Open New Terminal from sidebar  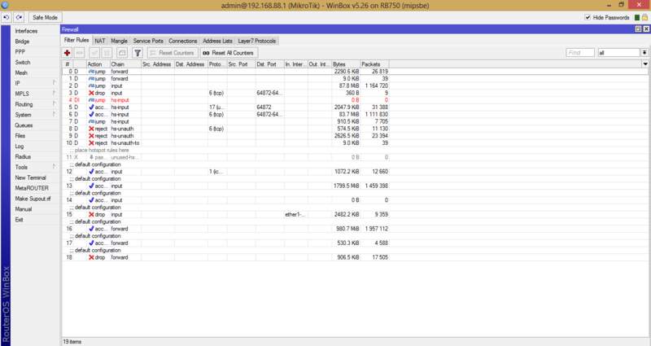point(30,177)
